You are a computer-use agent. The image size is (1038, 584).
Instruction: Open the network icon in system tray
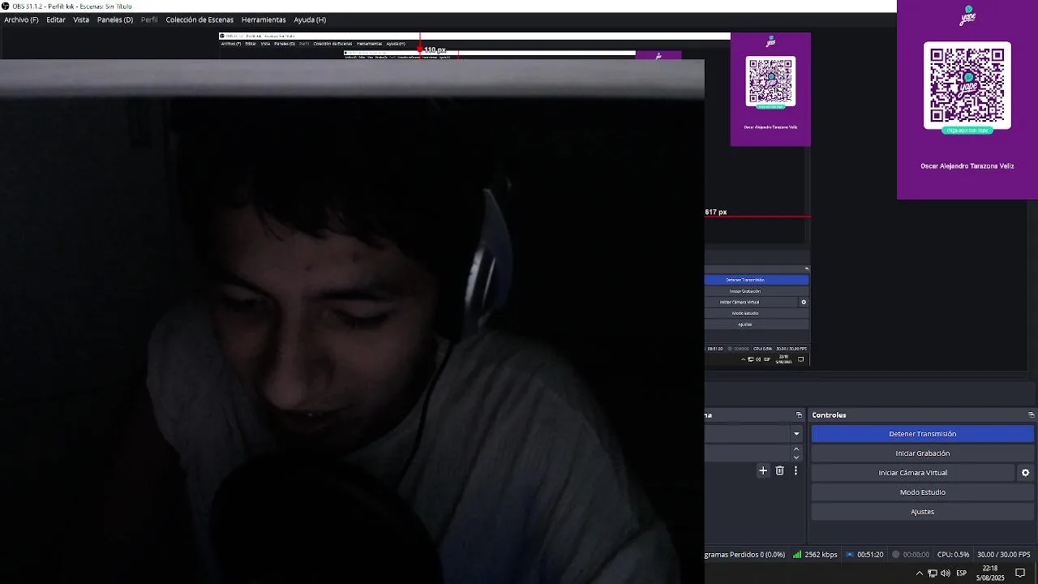coord(933,573)
